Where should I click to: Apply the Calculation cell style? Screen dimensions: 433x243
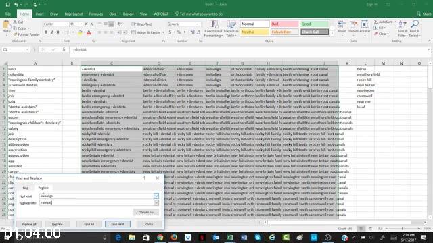tap(284, 32)
